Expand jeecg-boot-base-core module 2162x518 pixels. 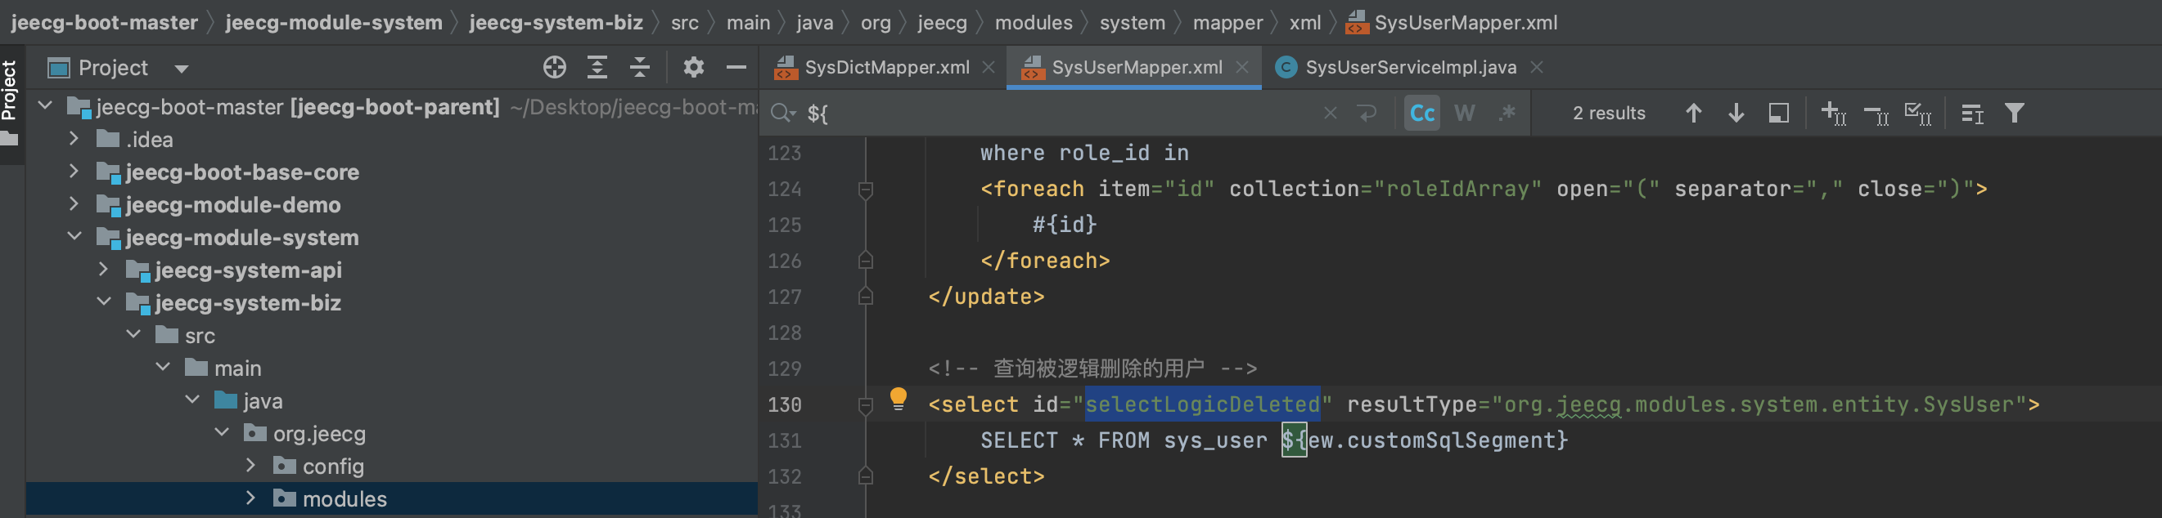[74, 171]
